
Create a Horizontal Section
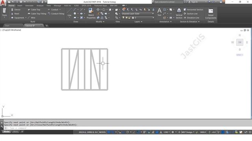click(x=193, y=9)
